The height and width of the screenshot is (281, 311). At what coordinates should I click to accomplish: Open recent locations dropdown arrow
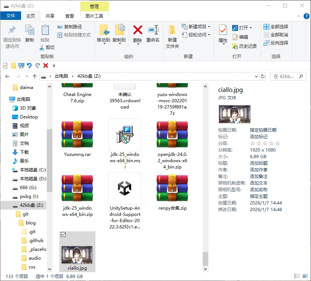point(27,77)
